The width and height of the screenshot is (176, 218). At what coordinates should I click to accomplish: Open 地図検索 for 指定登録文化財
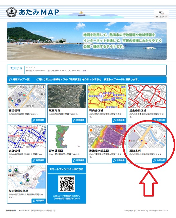[39, 201]
